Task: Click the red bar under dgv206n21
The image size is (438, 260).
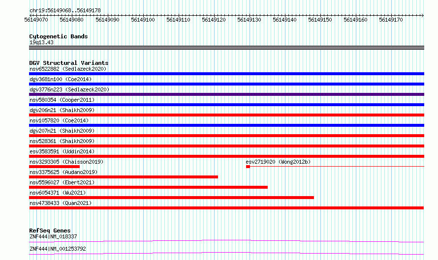Action: click(x=226, y=115)
